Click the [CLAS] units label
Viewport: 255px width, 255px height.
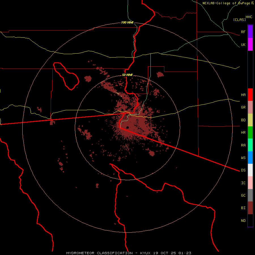[239, 20]
